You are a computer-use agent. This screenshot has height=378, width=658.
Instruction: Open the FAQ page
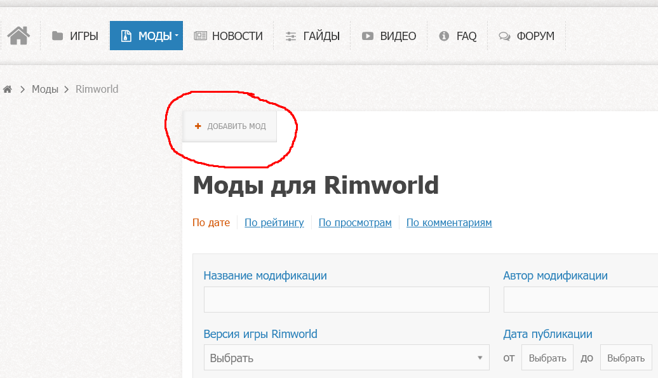coord(458,36)
